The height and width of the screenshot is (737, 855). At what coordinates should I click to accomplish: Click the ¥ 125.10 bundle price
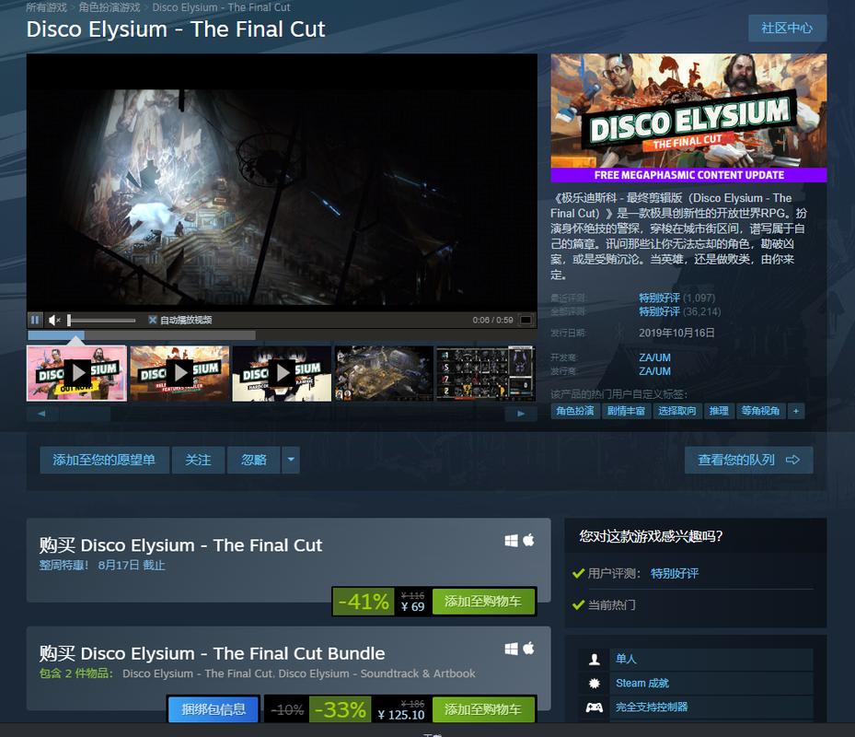(x=400, y=715)
